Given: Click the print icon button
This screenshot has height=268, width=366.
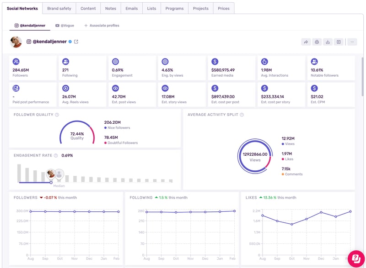Looking at the screenshot, I should [317, 42].
